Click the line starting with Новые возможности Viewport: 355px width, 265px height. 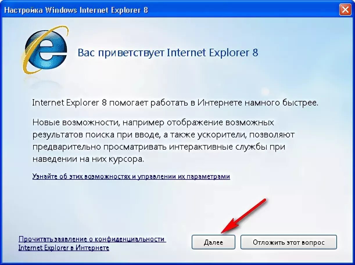[153, 123]
